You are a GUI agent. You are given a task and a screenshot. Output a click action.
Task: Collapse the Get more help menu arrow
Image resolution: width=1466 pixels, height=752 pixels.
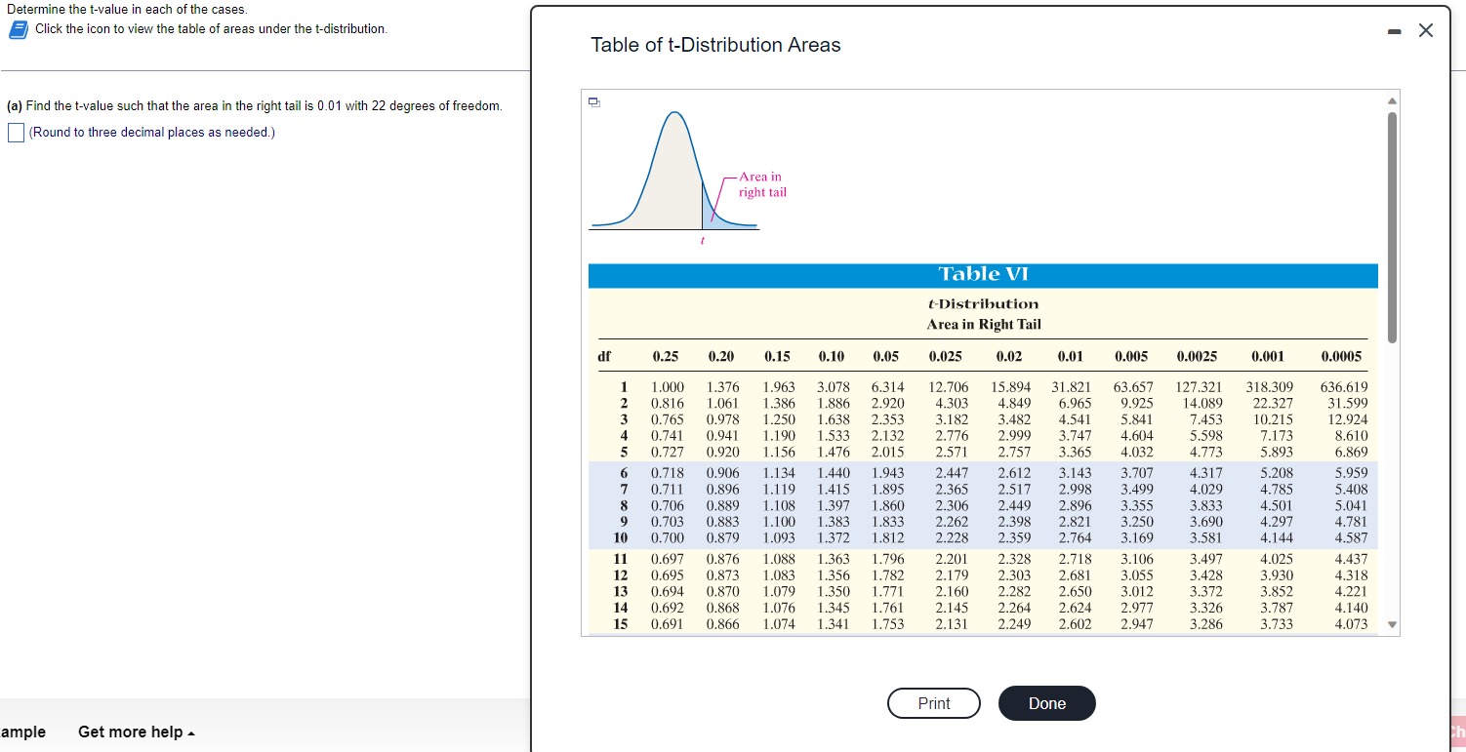[191, 732]
